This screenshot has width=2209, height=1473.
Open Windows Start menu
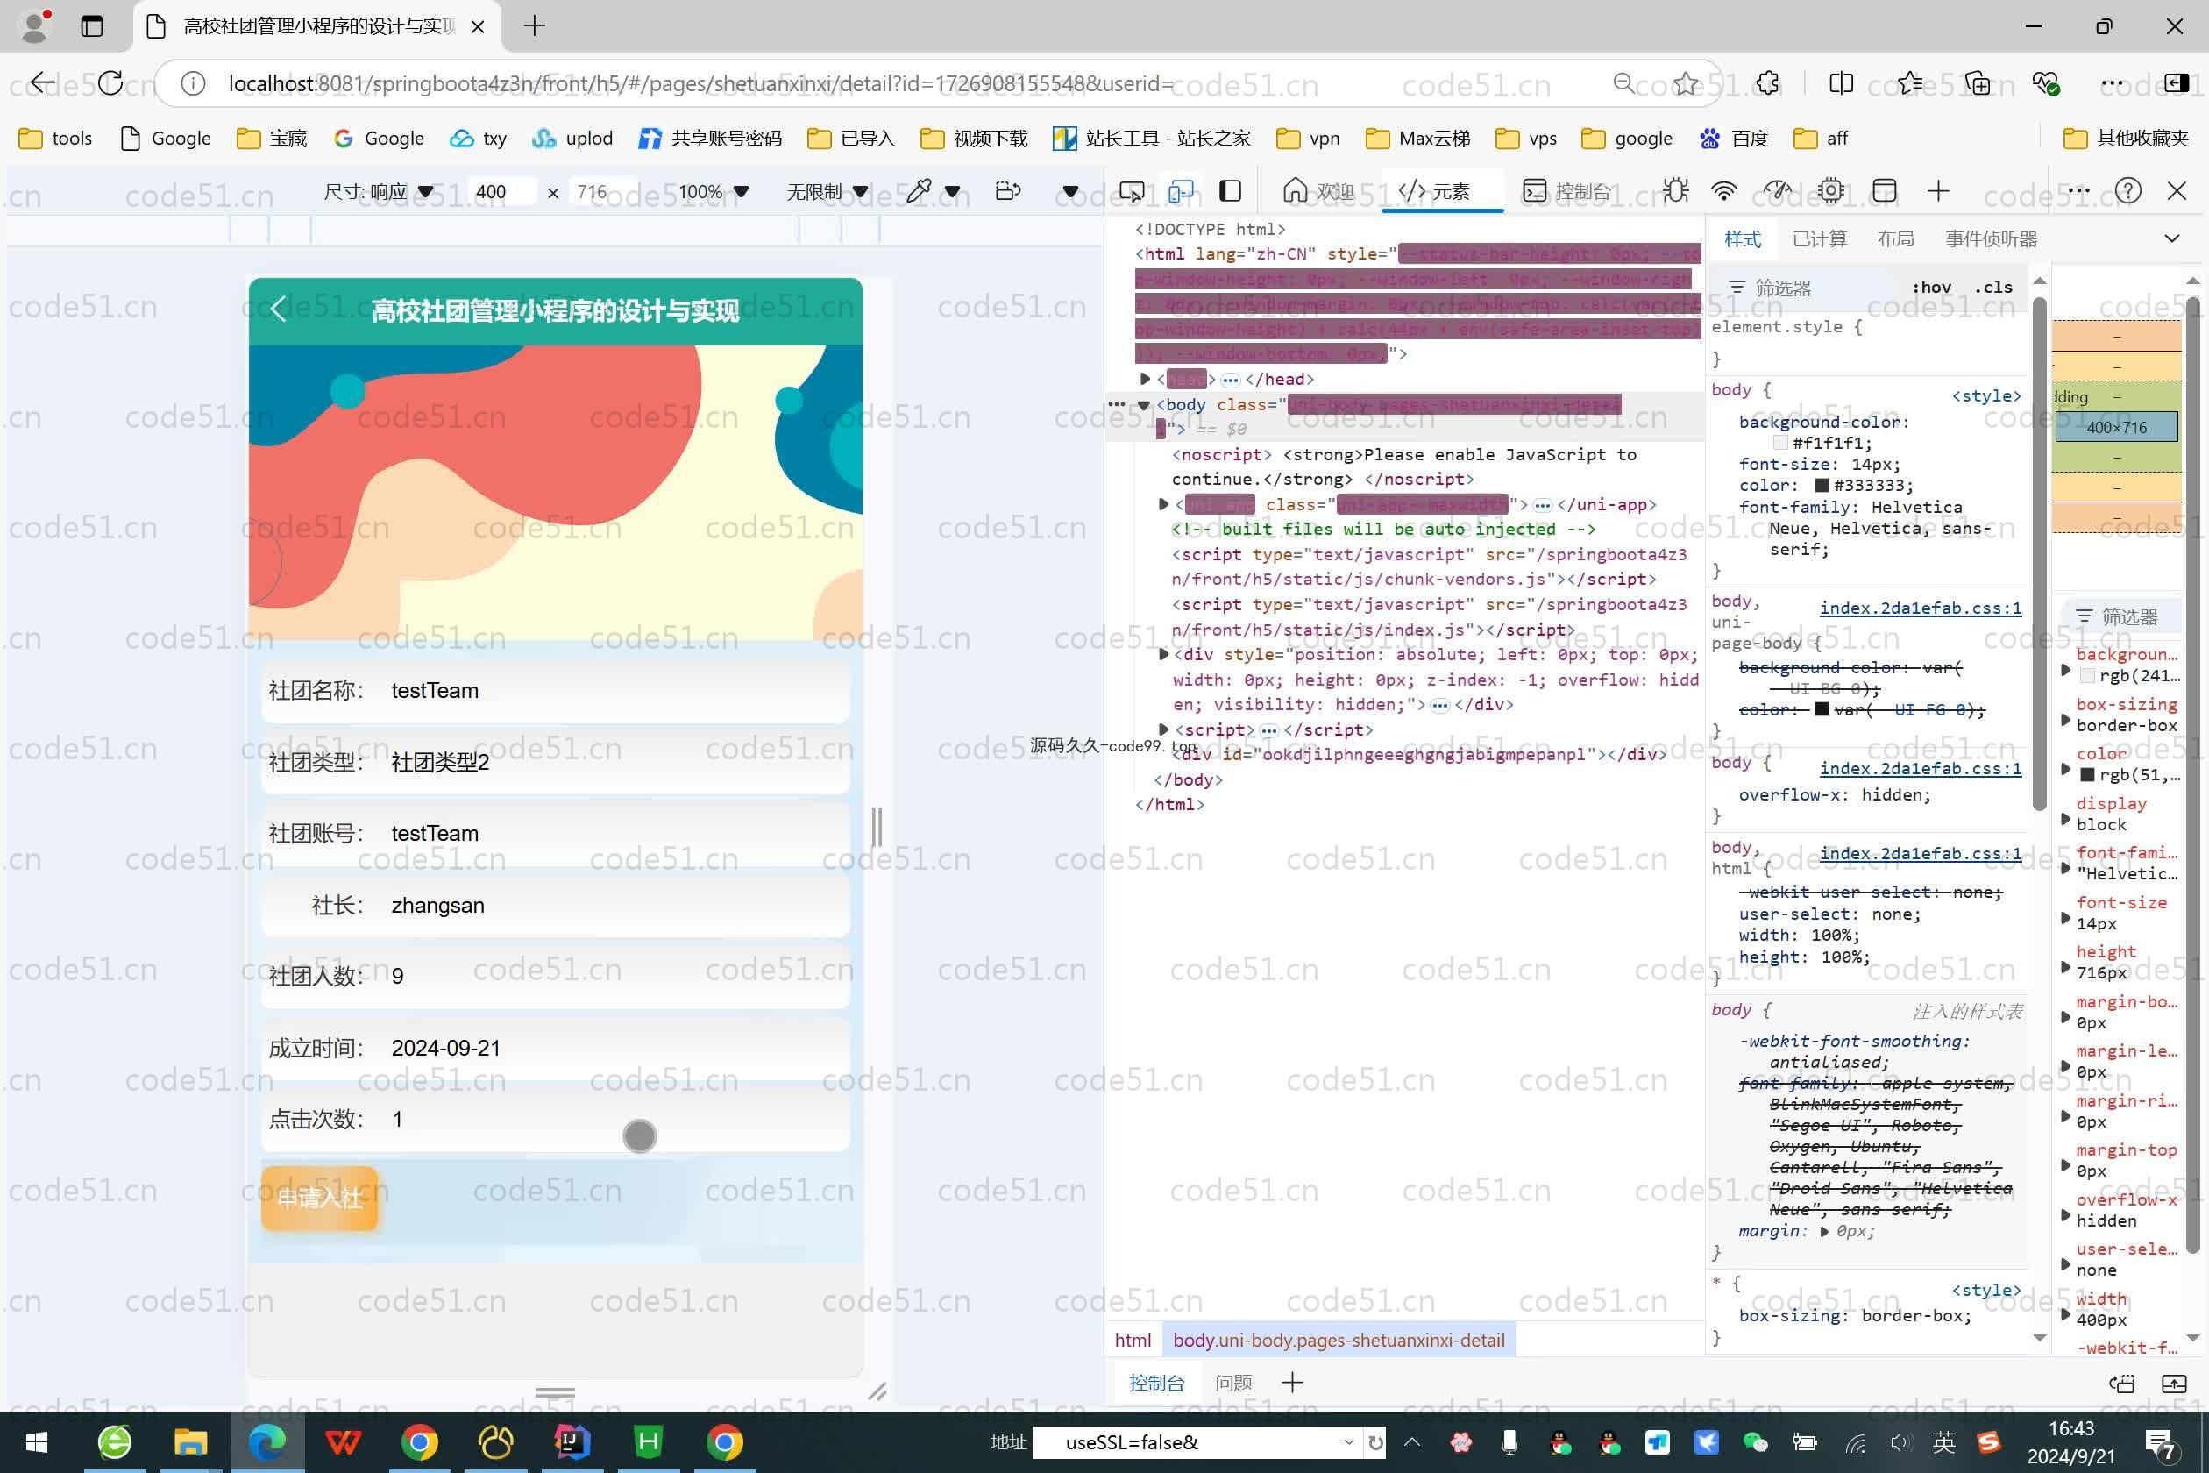click(37, 1442)
